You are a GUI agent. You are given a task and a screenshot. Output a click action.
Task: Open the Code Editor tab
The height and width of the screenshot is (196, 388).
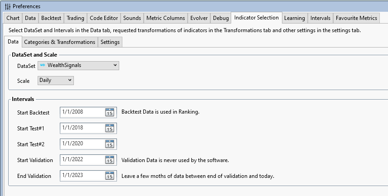(x=104, y=18)
